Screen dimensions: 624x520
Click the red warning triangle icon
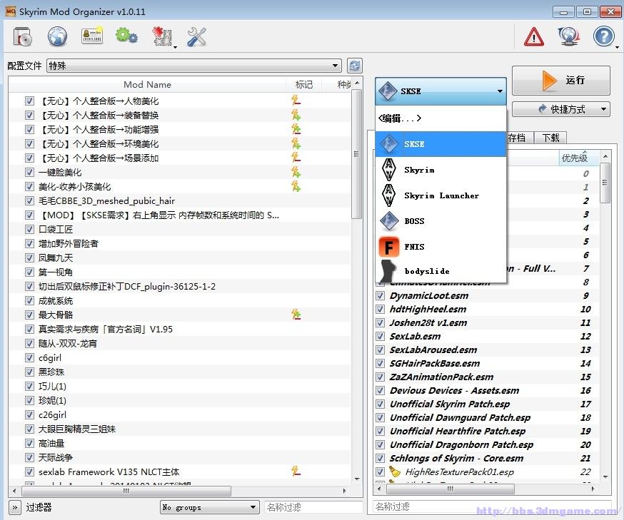(x=533, y=36)
